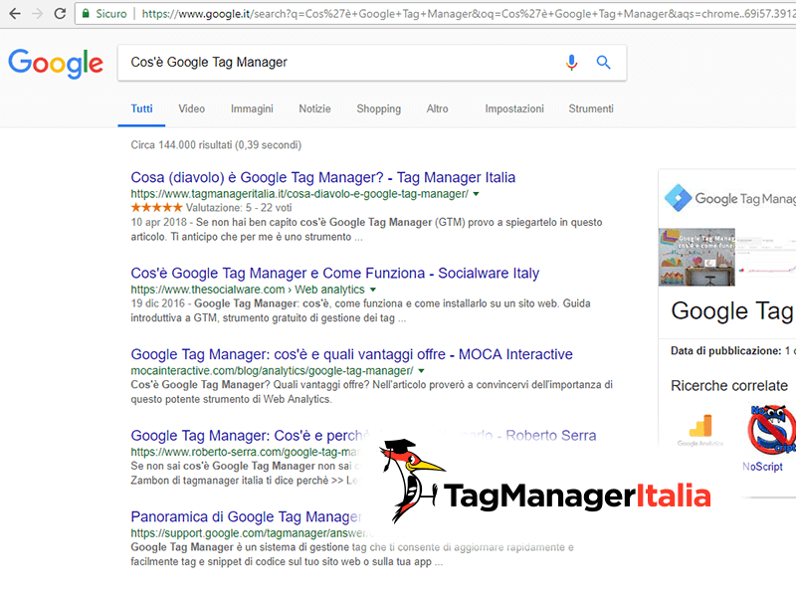Open the Shopping tab
This screenshot has width=796, height=597.
pyautogui.click(x=379, y=108)
